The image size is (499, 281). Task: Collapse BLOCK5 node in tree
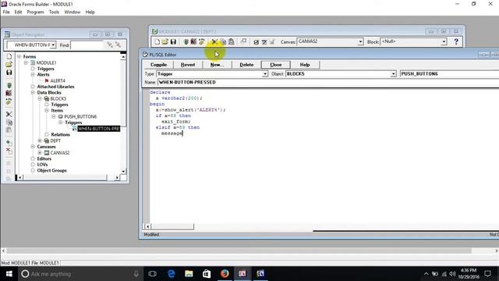(x=40, y=99)
